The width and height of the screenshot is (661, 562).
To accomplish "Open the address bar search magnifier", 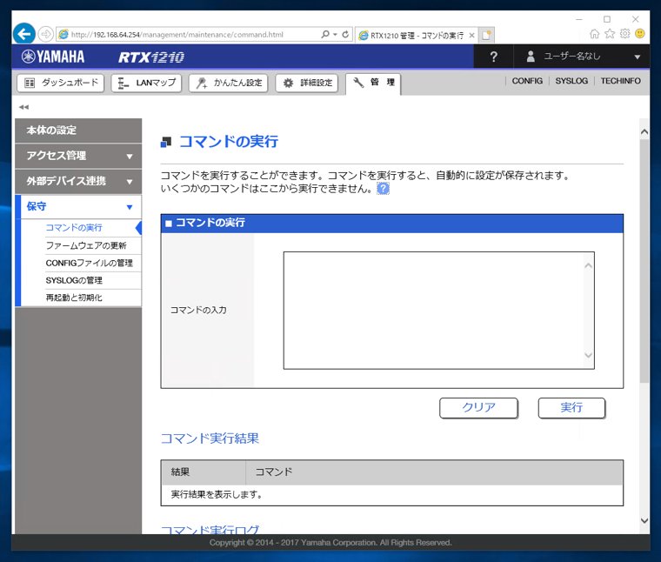I will coord(325,34).
